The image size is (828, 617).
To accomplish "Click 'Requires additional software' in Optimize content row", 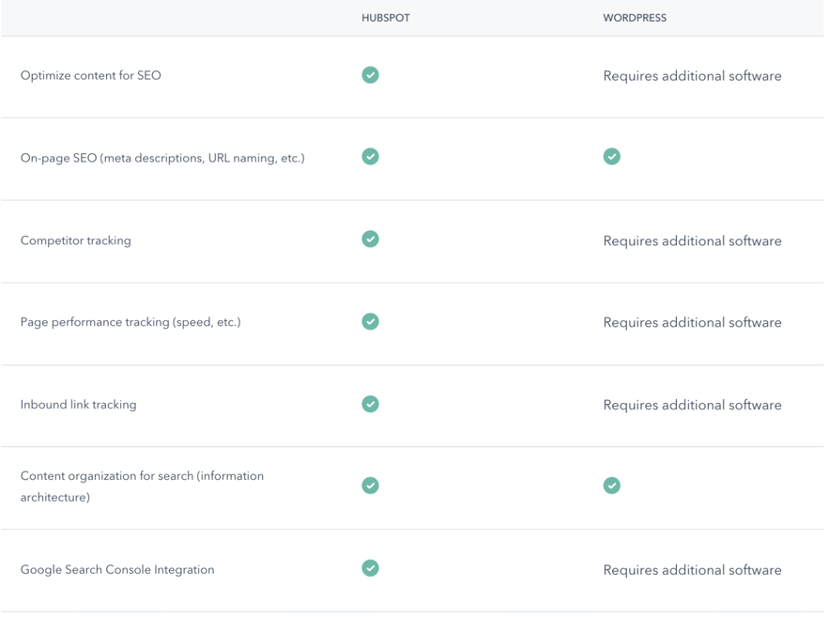I will click(692, 76).
